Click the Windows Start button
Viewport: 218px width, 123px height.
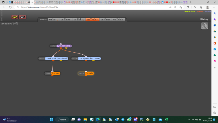(x=52, y=120)
